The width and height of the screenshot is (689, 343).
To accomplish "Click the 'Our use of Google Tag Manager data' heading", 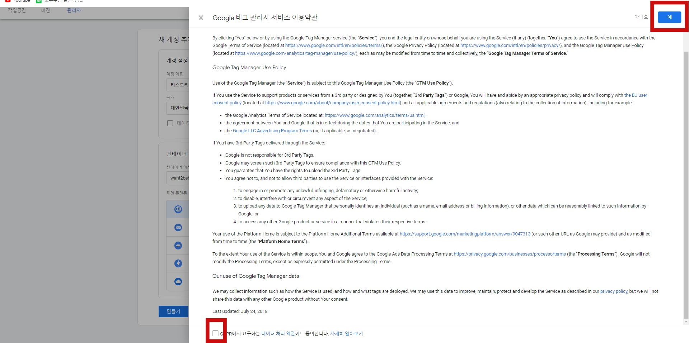I will tap(256, 276).
